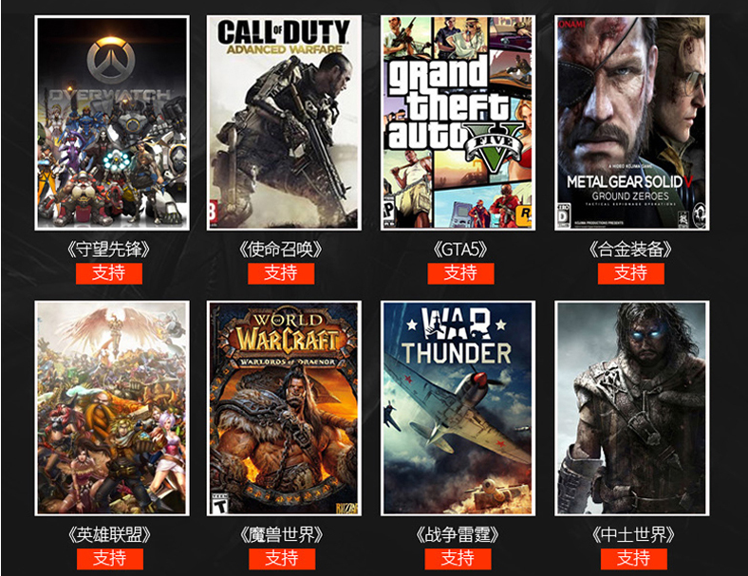Click the 支持 button under 战争雷霆

tap(458, 559)
